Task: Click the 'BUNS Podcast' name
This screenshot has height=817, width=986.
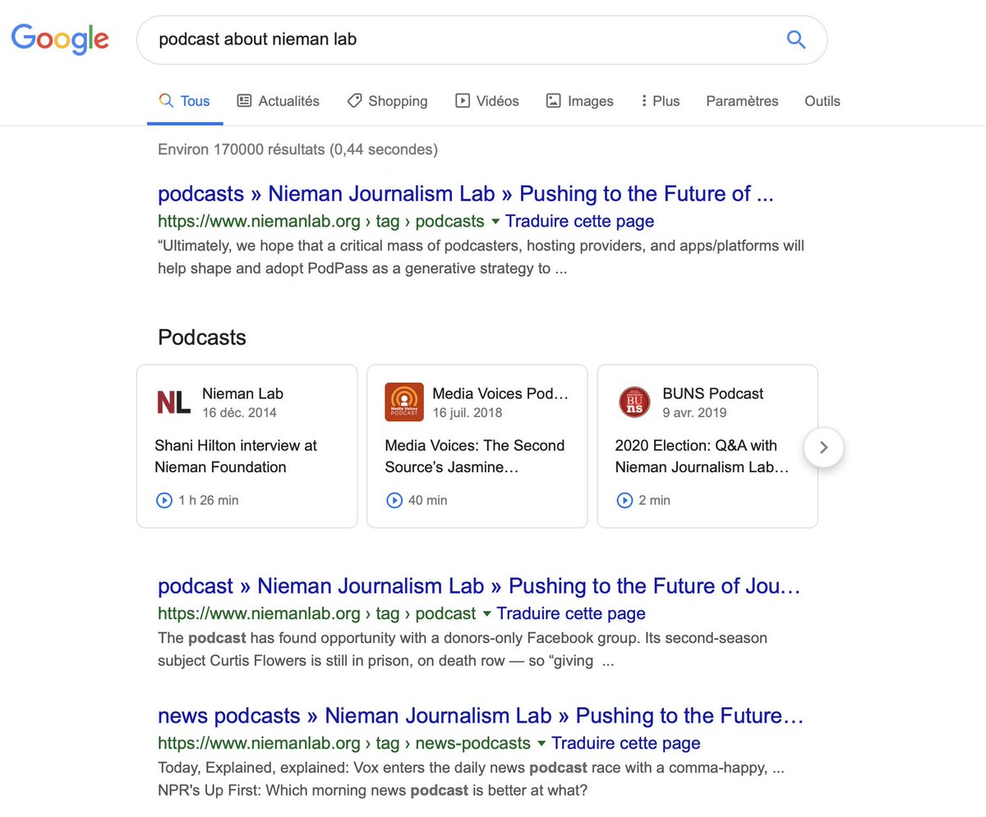Action: tap(713, 393)
